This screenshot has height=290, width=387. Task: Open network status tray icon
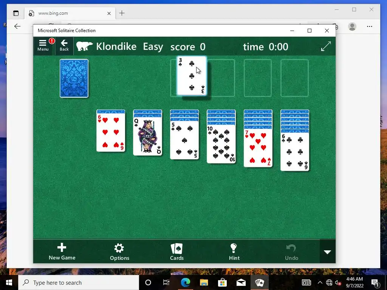point(329,282)
